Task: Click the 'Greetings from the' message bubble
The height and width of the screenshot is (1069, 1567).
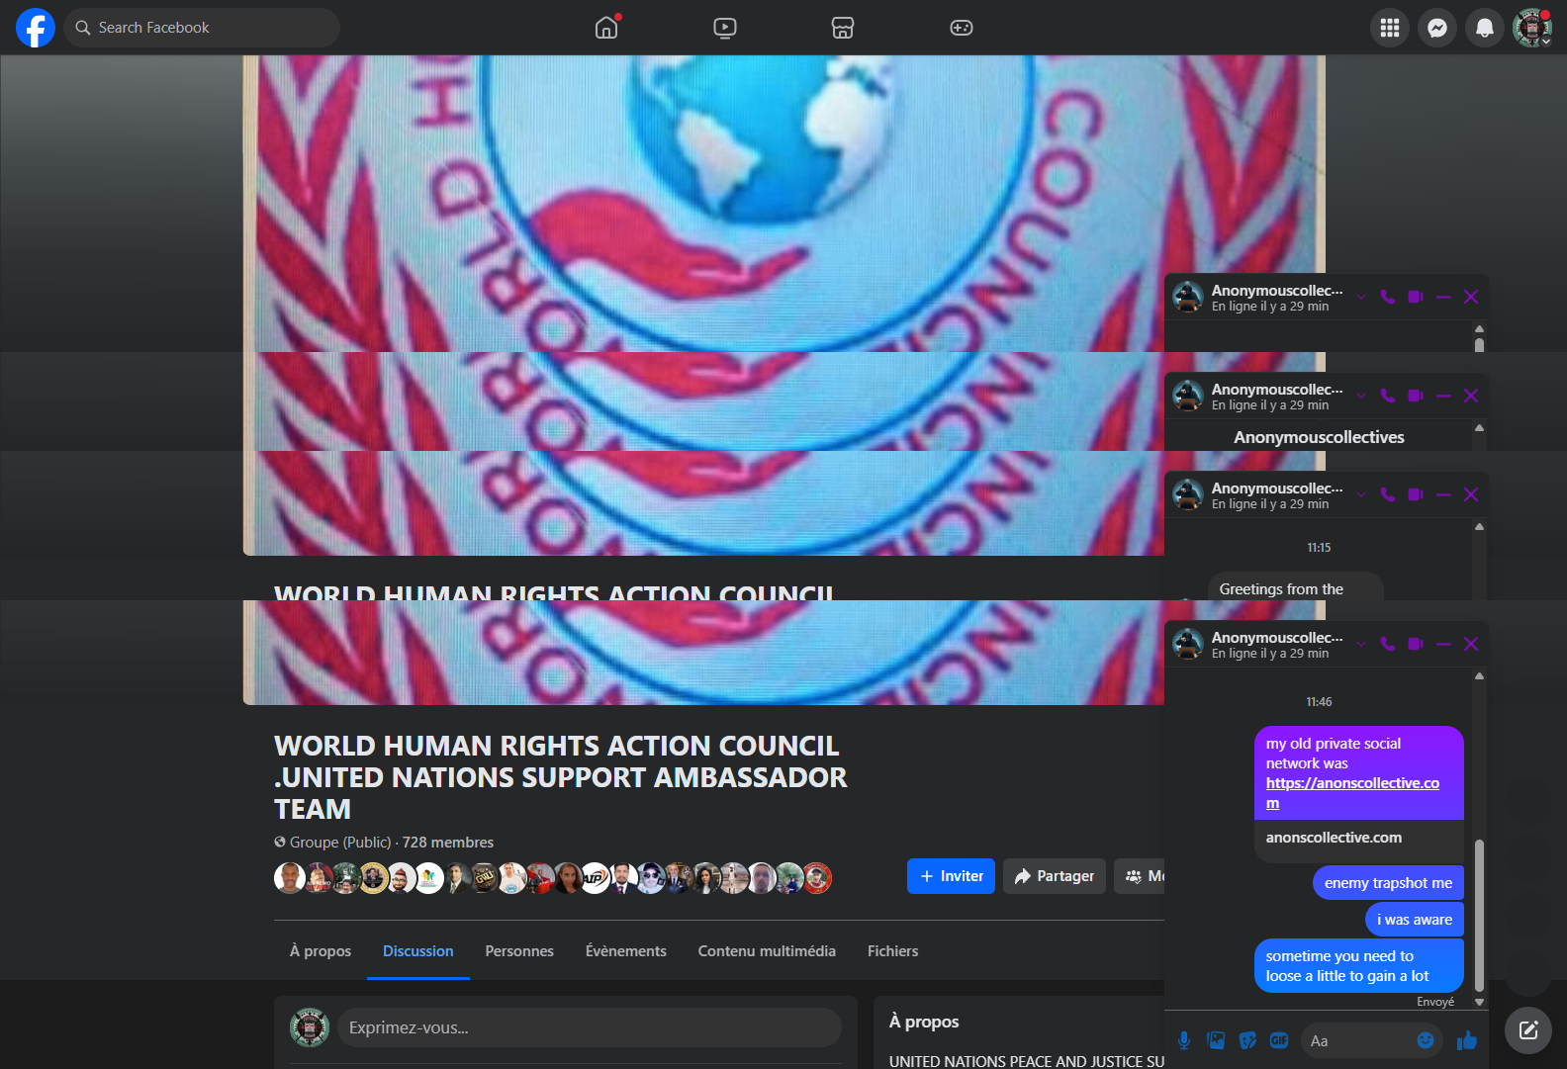Action: 1294,587
